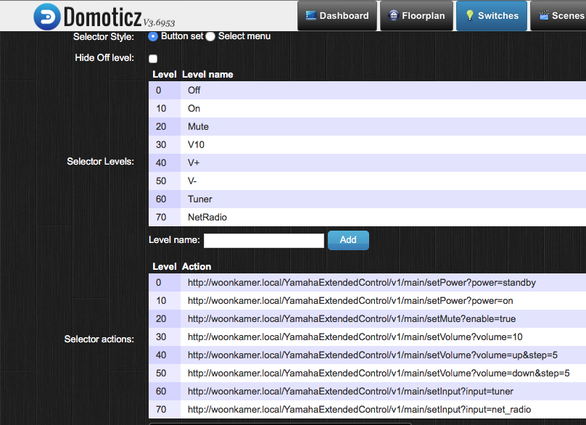Click the Level name column header
The width and height of the screenshot is (586, 425).
tap(207, 75)
